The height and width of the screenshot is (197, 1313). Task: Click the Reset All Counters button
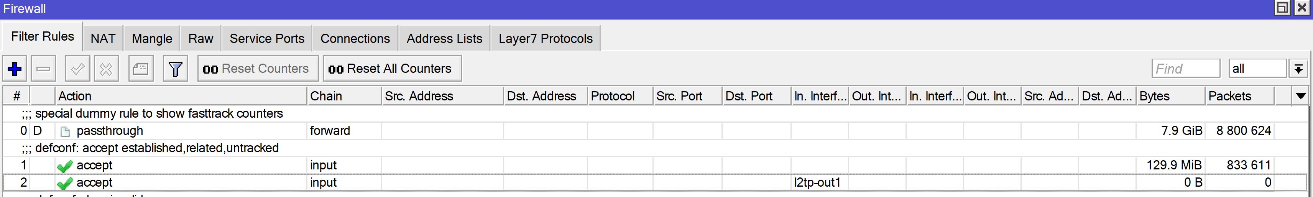[392, 69]
